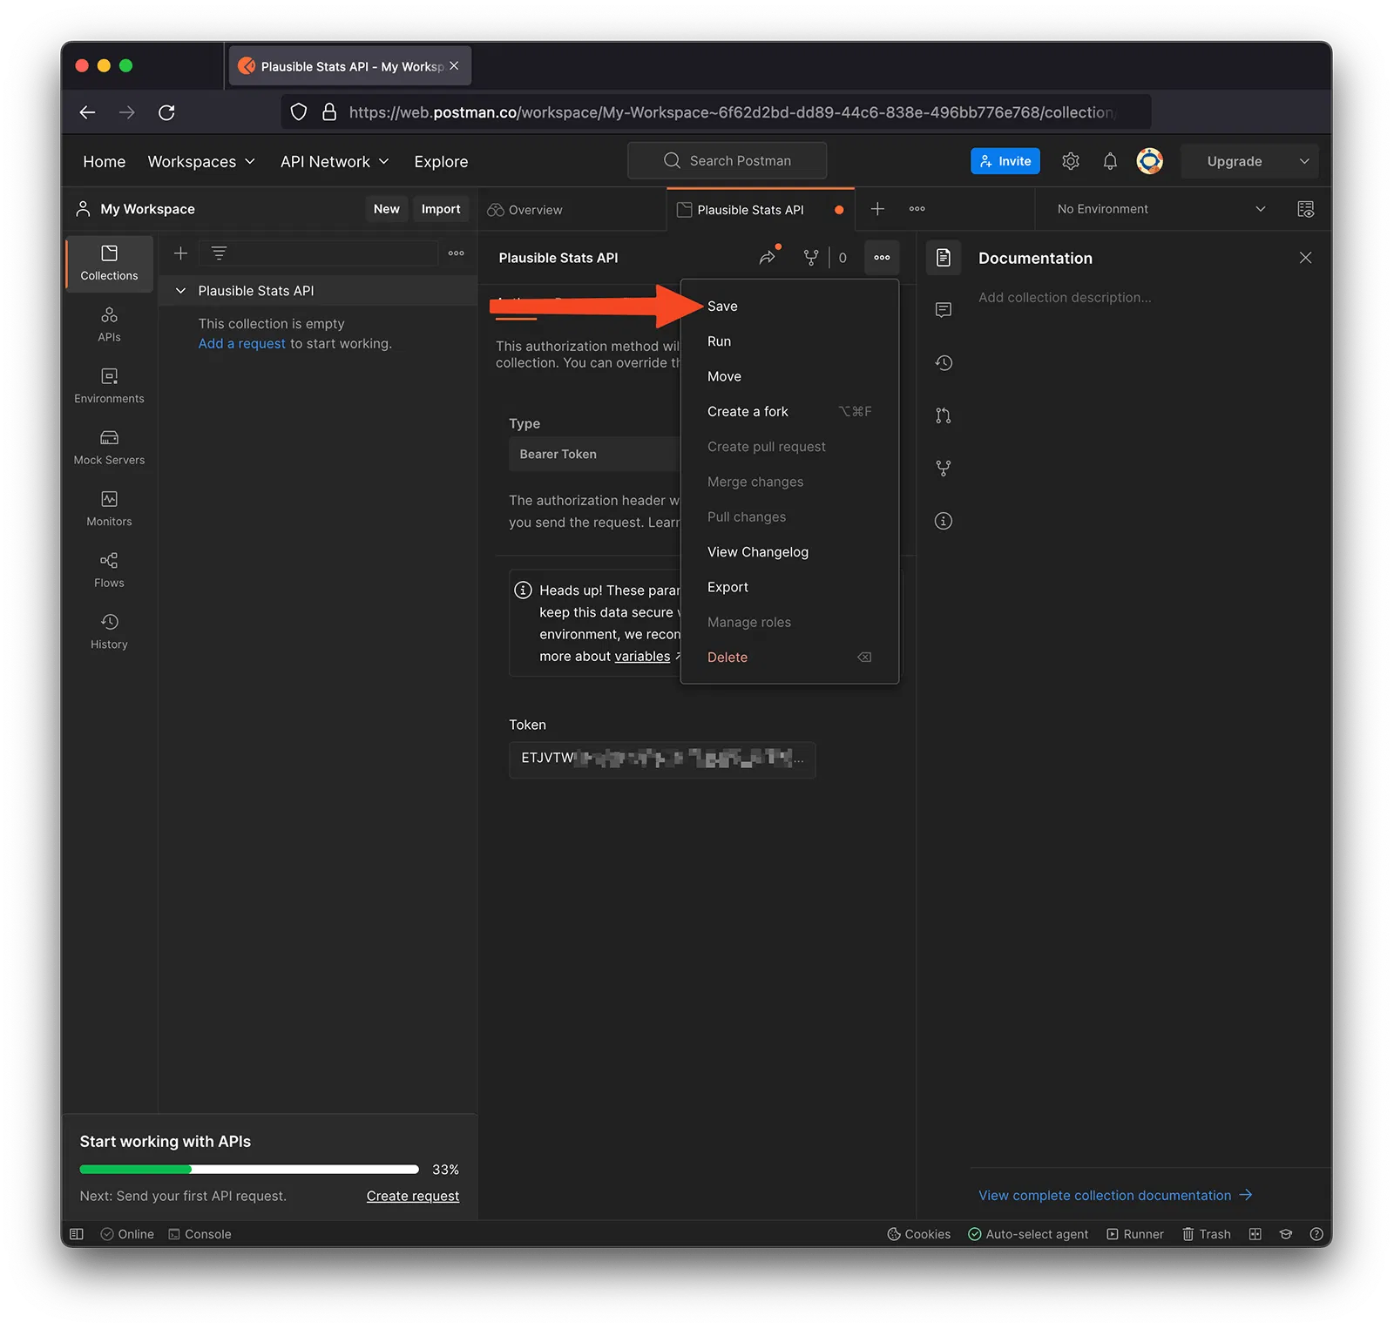The height and width of the screenshot is (1329, 1394).
Task: Click the blue Invite button
Action: [x=1005, y=161]
